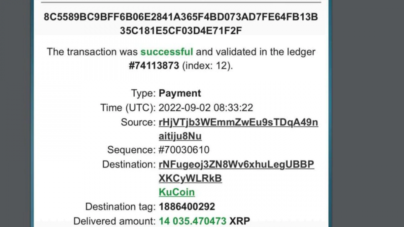Image resolution: width=404 pixels, height=227 pixels.
Task: Click the green KuCoin link
Action: (176, 192)
